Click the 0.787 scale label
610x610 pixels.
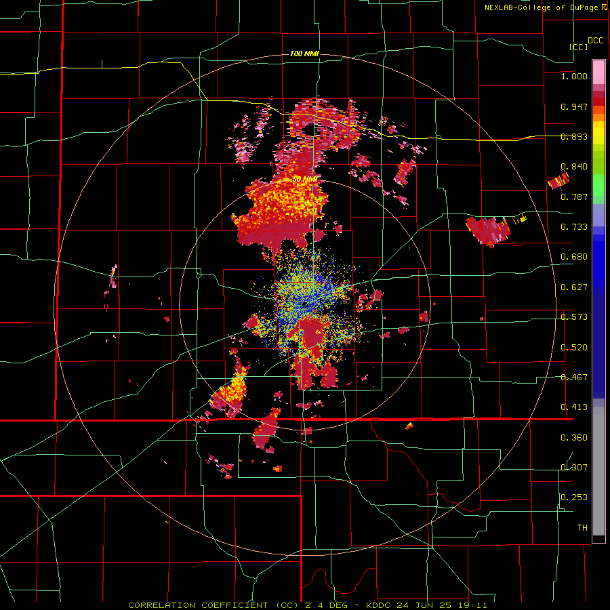[x=574, y=197]
